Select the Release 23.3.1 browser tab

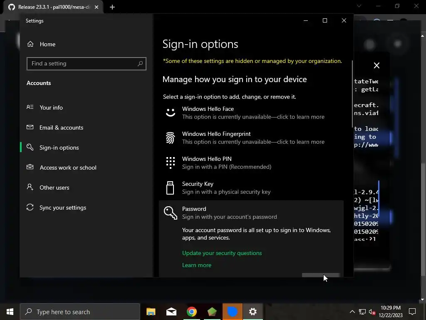point(53,7)
